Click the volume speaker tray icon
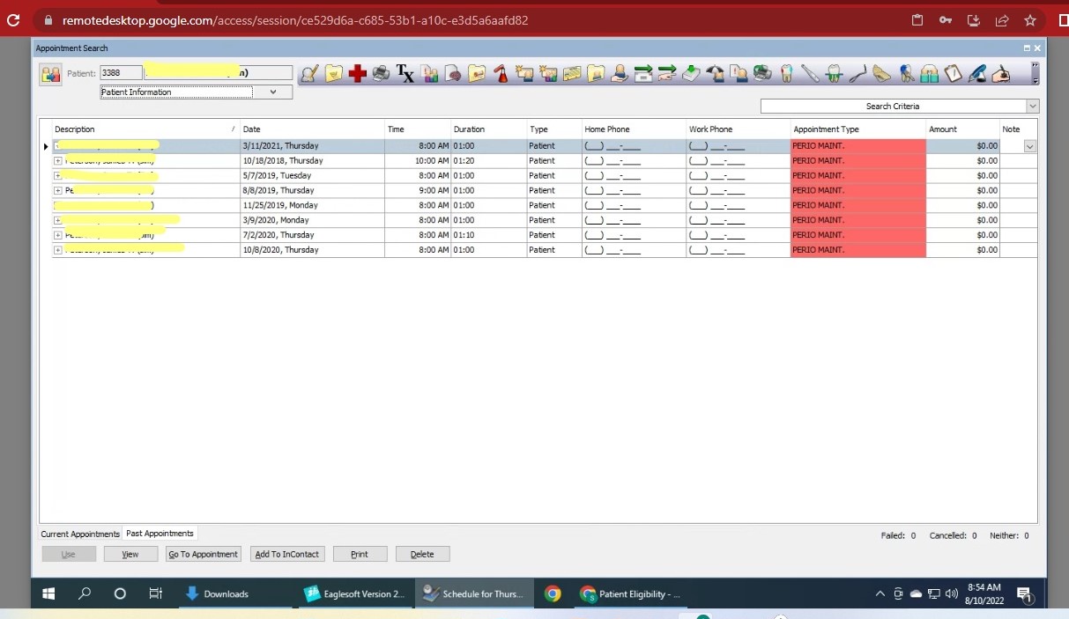Screen dimensions: 1069x619 [952, 593]
